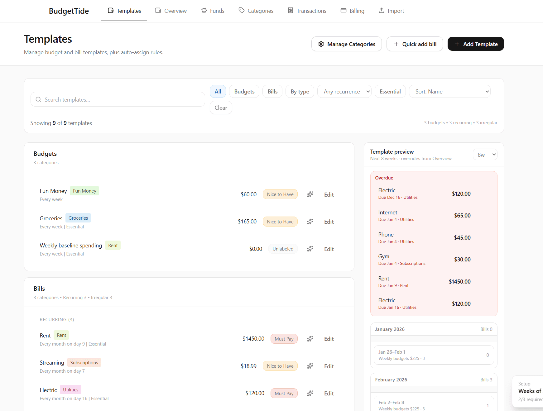The width and height of the screenshot is (543, 411).
Task: Select the Funds navigation icon
Action: point(204,10)
